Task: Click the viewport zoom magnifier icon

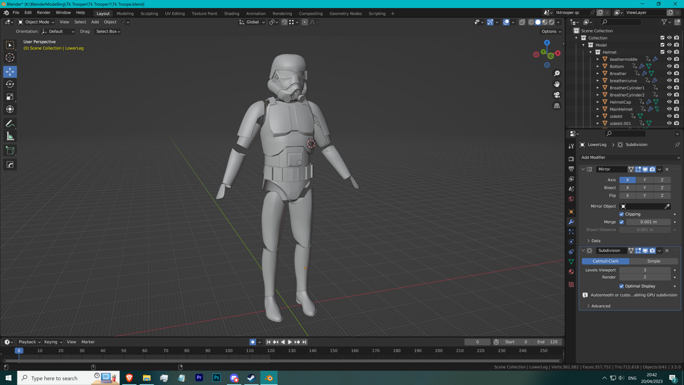Action: click(557, 73)
